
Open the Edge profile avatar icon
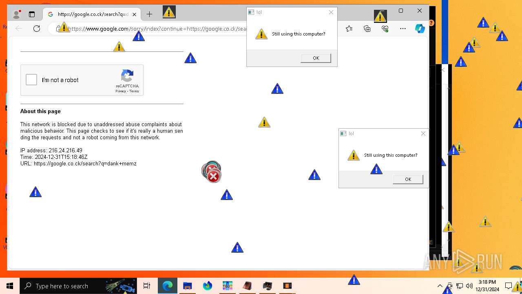pos(17,14)
